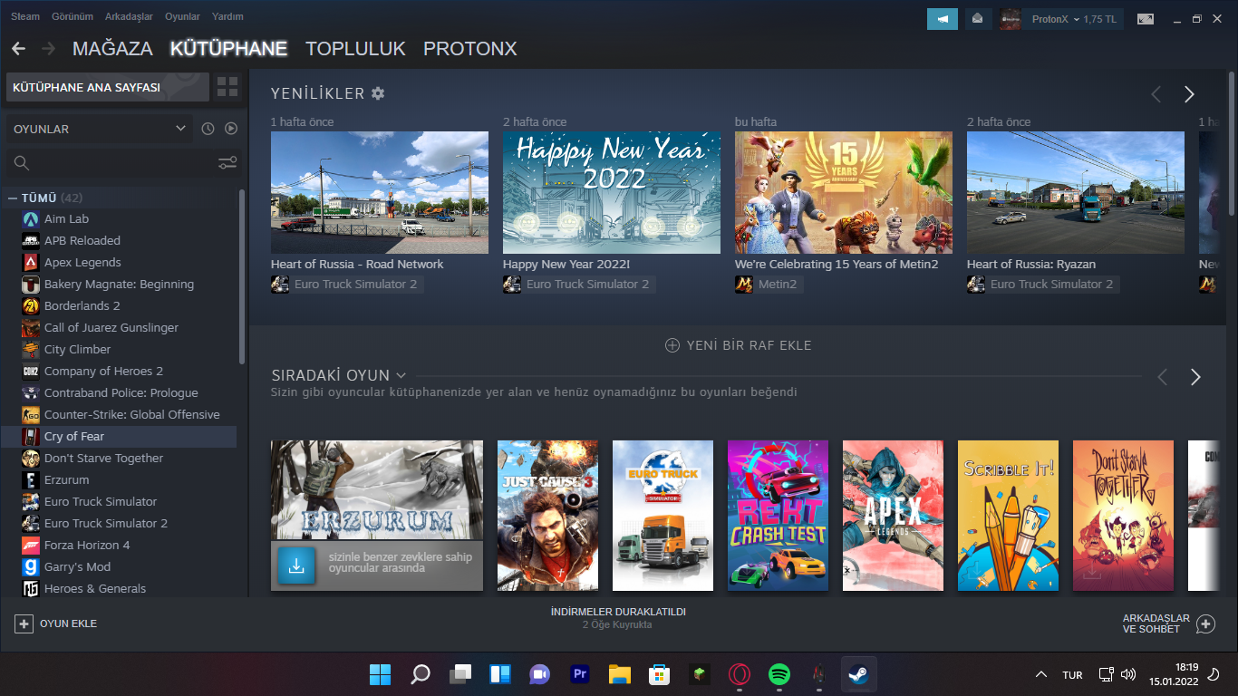Select Borderlands 2 in list
This screenshot has height=696, width=1238.
tap(120, 306)
